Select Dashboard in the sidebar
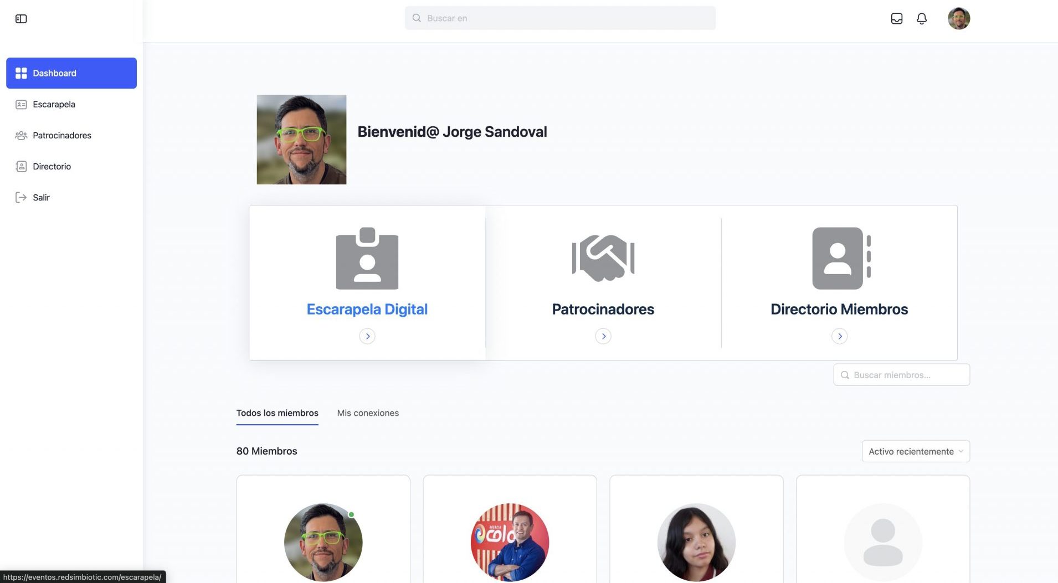Screen dimensions: 1058x583 point(71,73)
